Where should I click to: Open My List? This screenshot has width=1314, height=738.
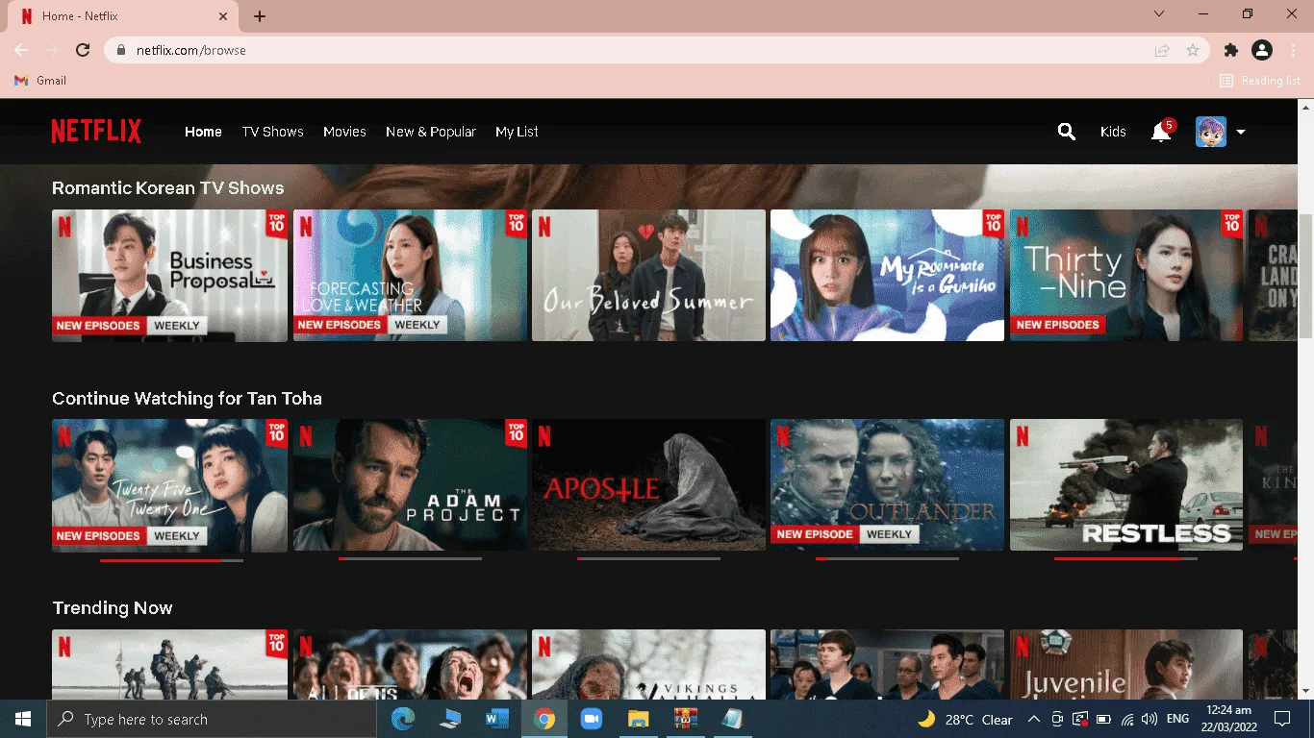pos(517,132)
